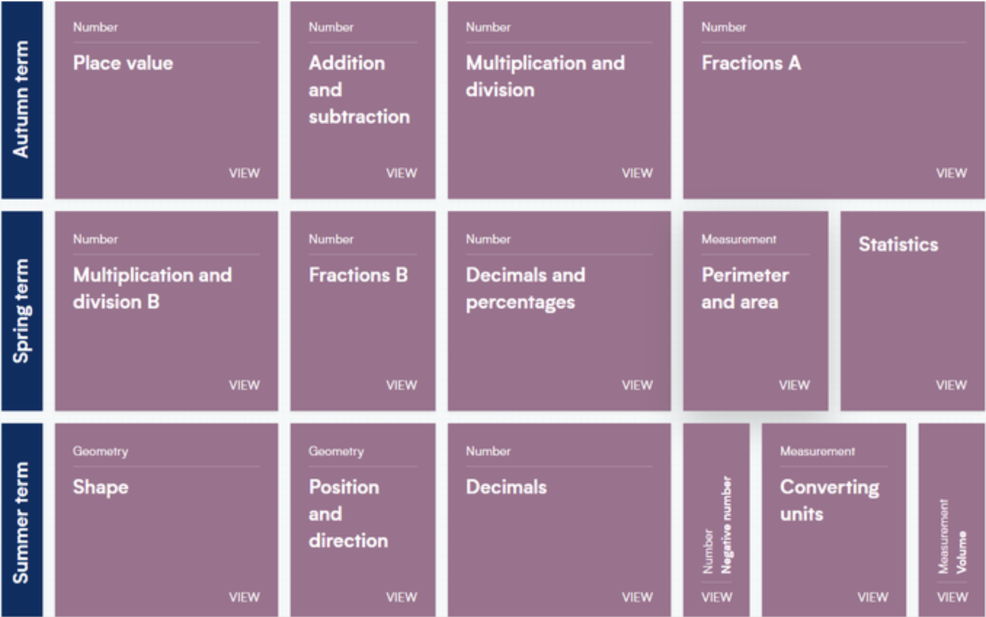Click VIEW on the Statistics card
The image size is (986, 617).
pos(951,385)
